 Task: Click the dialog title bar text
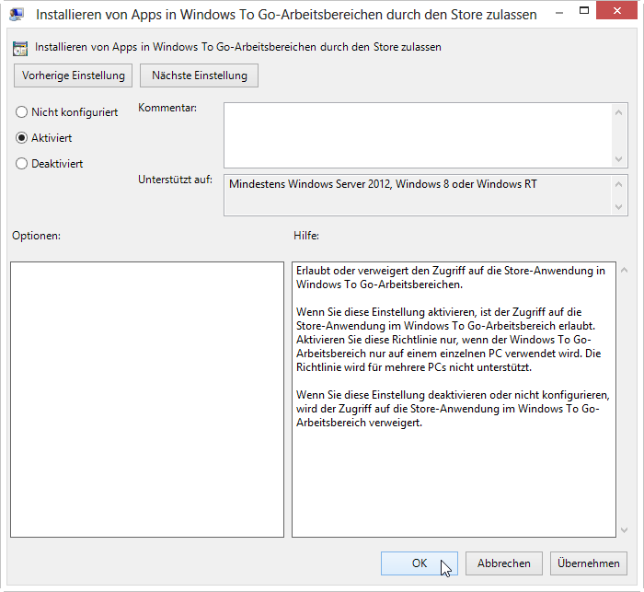[285, 15]
